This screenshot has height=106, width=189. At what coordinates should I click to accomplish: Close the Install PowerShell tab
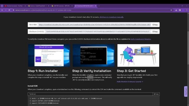[x=48, y=6]
